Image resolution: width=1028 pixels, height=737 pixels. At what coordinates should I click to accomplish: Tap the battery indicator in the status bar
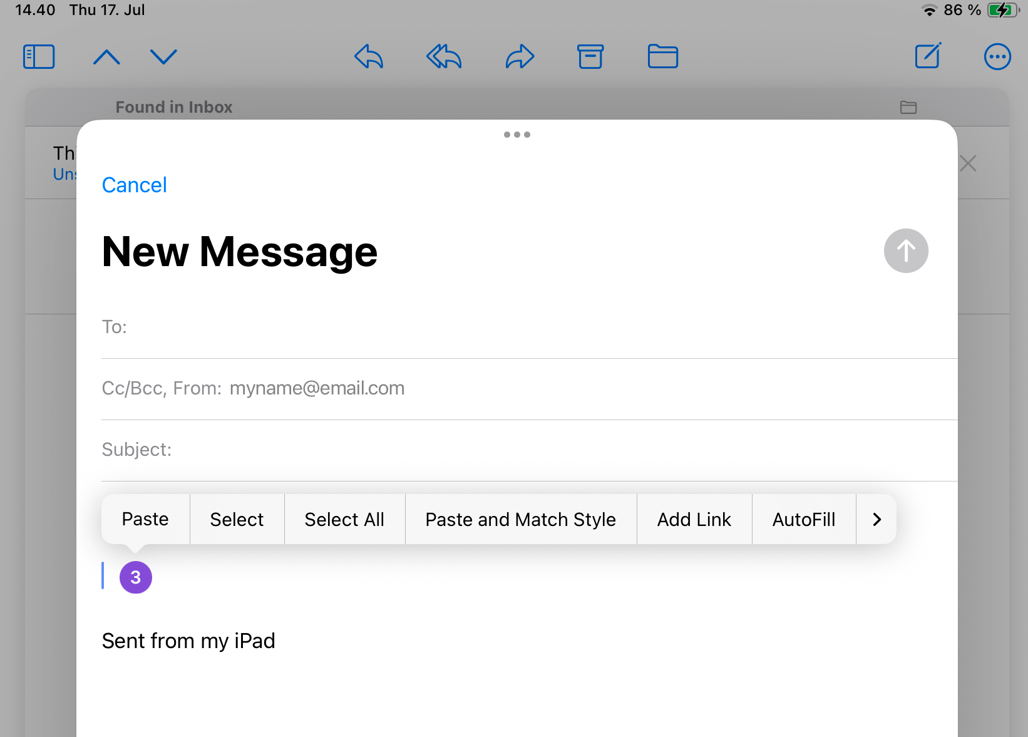[1003, 10]
